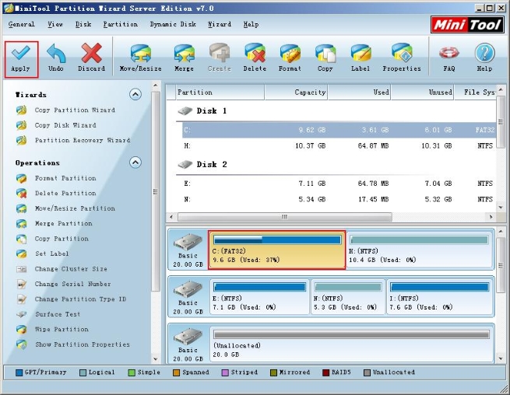
Task: Apply pending changes with Apply button
Action: tap(21, 59)
